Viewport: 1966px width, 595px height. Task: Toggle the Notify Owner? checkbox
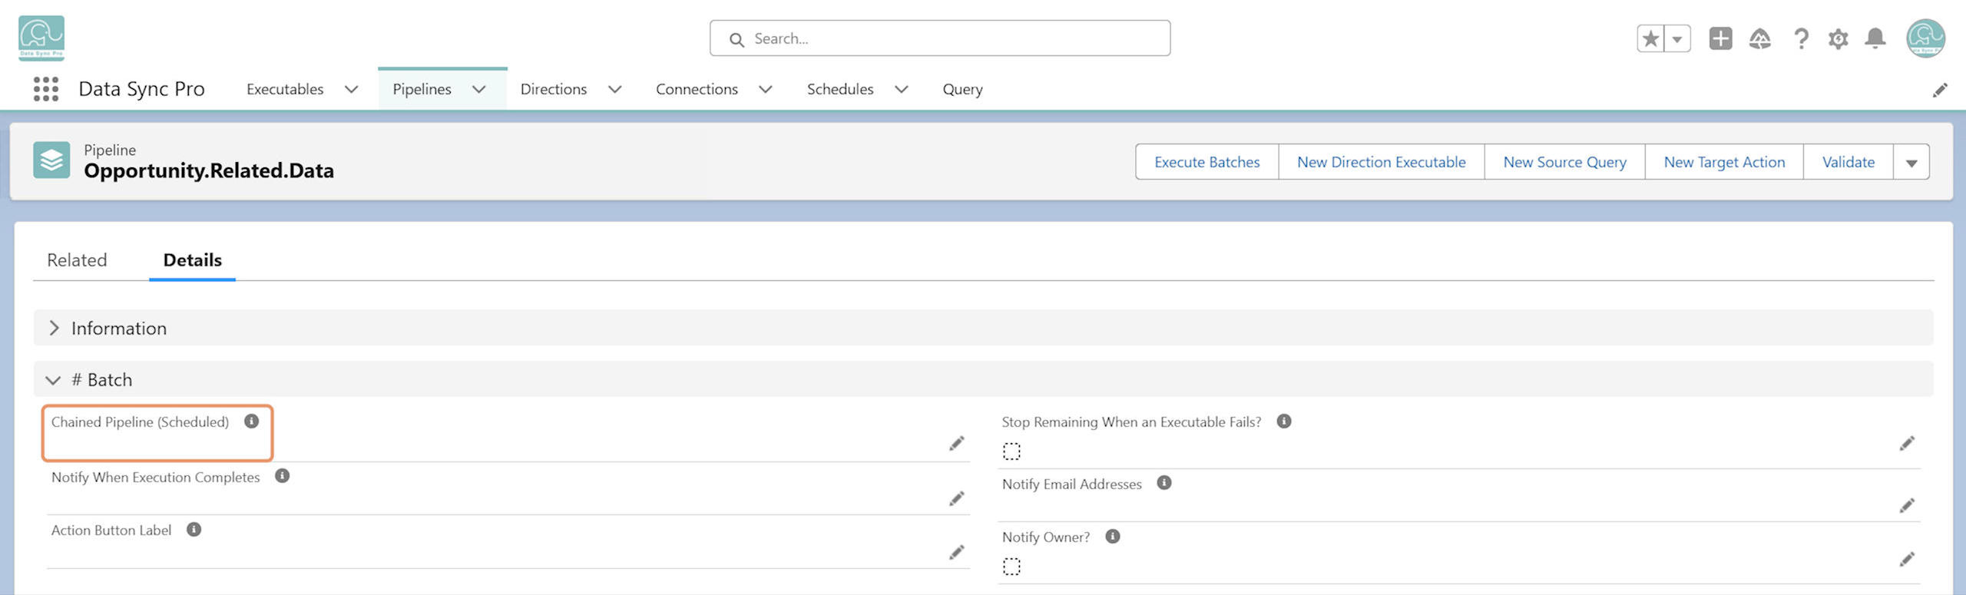pyautogui.click(x=1011, y=567)
